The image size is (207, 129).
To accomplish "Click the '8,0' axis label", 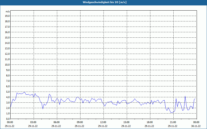I will pyautogui.click(x=8, y=75).
